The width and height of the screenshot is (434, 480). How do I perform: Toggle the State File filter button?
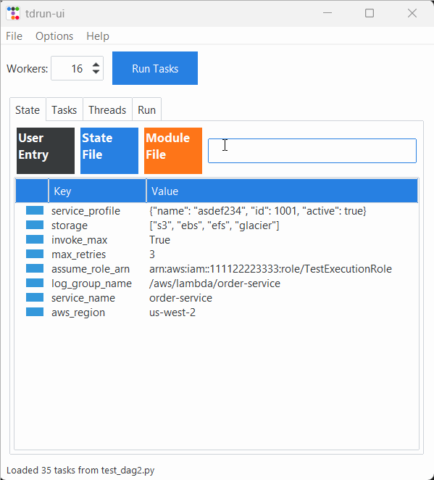tap(109, 151)
